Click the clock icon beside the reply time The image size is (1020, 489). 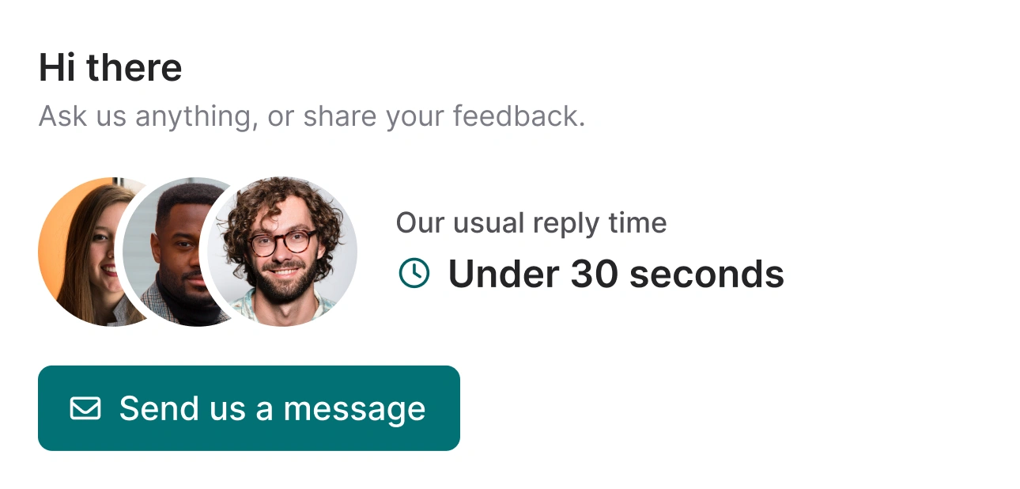click(414, 273)
